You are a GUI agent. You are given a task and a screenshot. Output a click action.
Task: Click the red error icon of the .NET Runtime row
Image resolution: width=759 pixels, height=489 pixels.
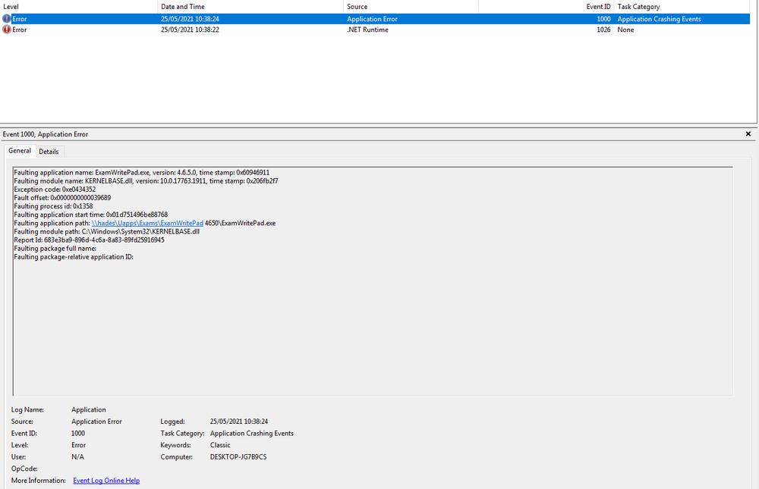6,30
